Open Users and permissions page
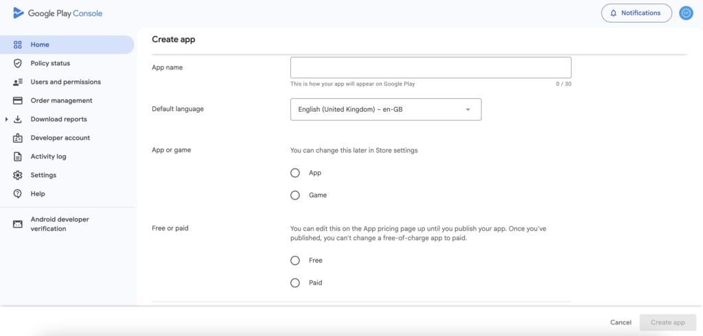 point(67,82)
